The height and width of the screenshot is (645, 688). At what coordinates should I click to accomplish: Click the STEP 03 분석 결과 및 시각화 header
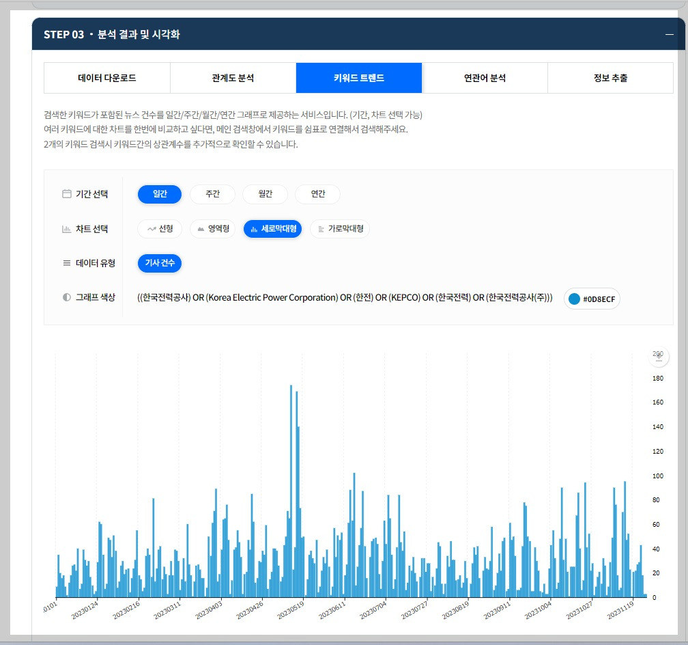[112, 34]
